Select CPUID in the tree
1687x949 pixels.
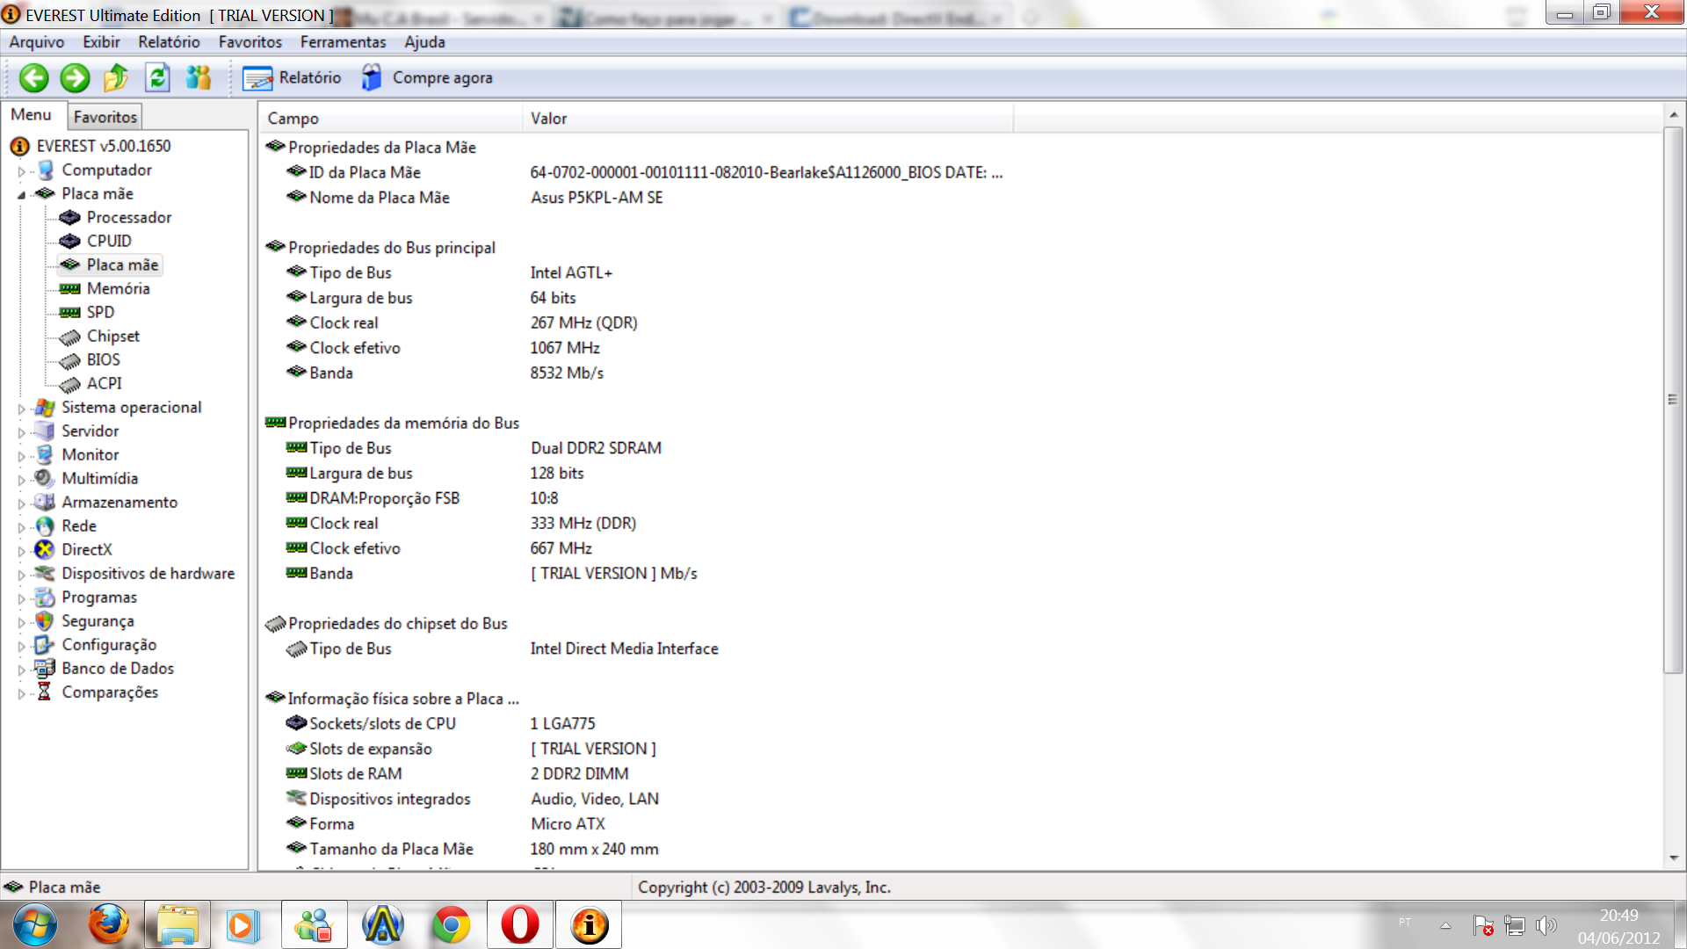(x=109, y=241)
